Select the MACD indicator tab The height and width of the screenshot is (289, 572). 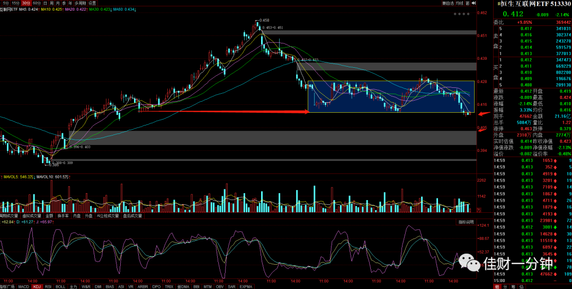[x=23, y=286]
